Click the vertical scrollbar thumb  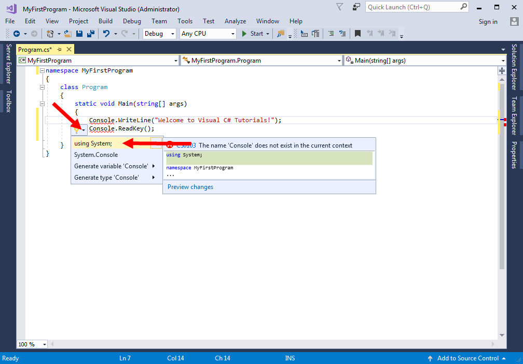(x=502, y=177)
